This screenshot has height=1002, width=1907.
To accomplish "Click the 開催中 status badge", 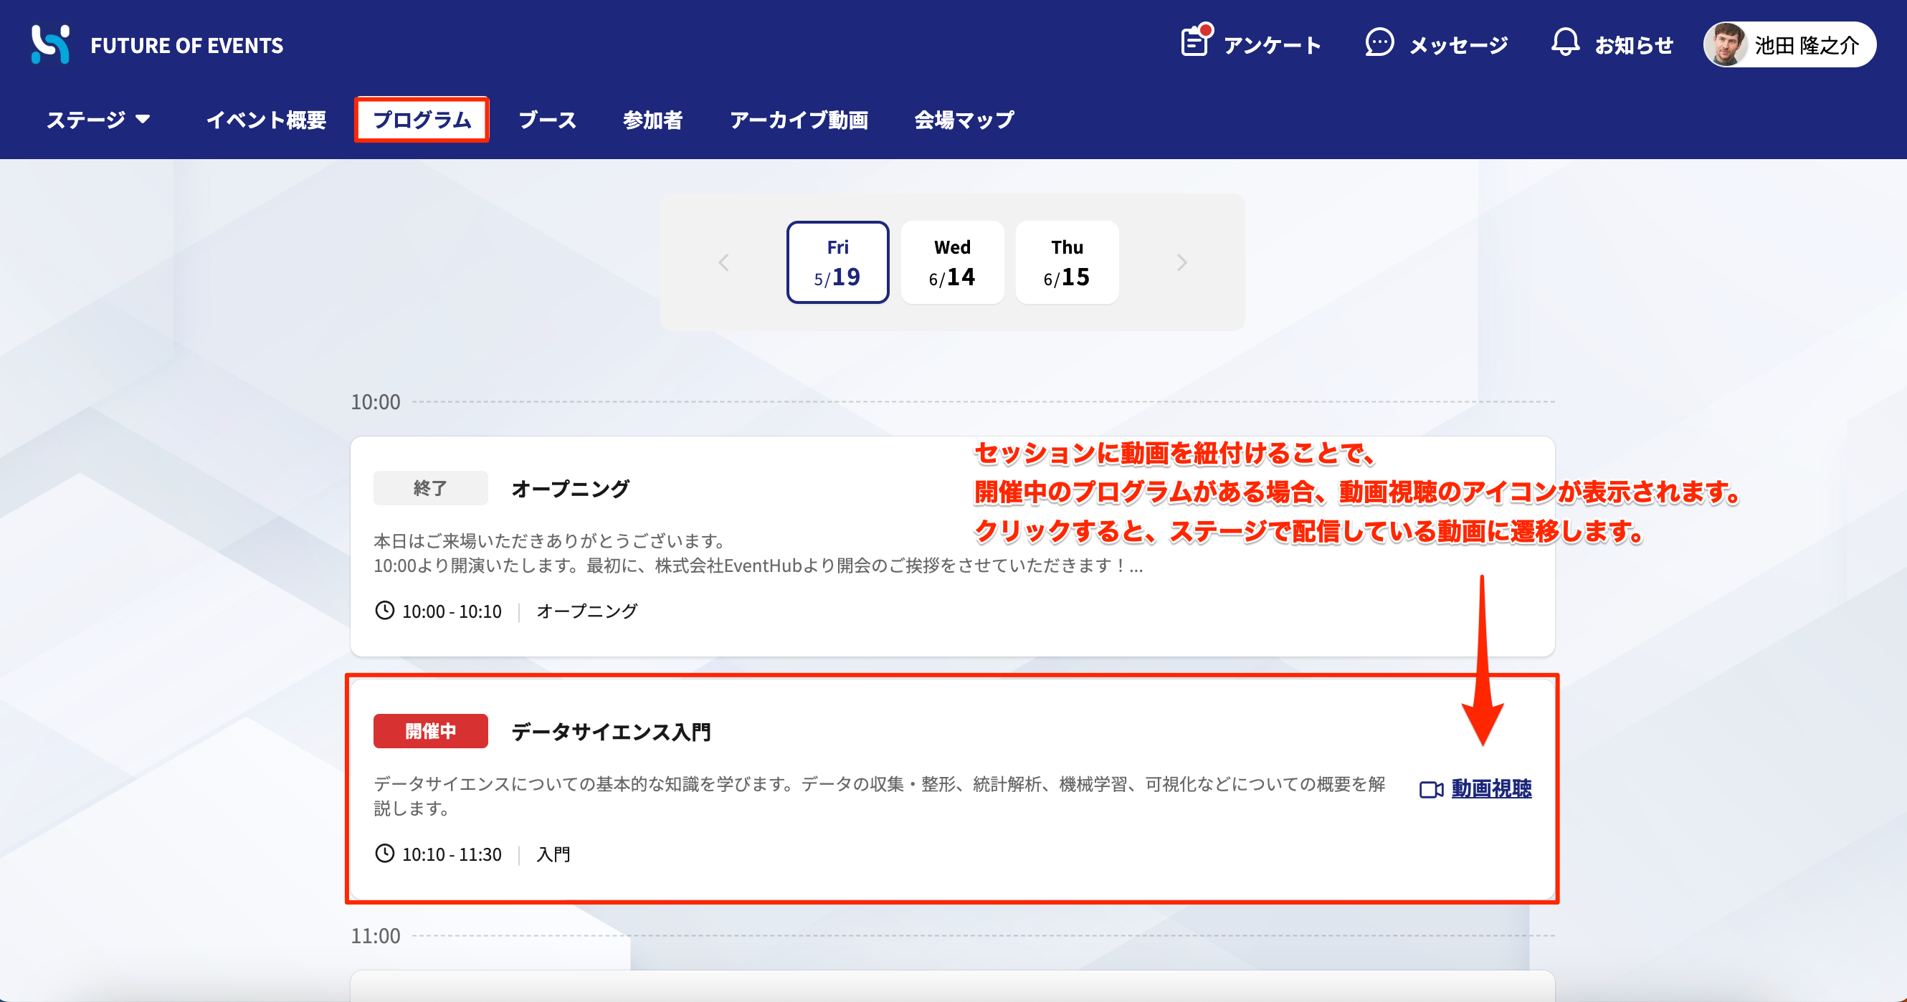I will [x=430, y=731].
